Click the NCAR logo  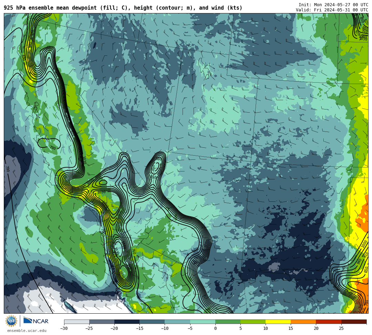coord(36,321)
